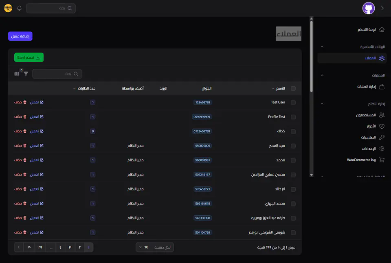
Task: Click trash icon in كطك row
Action: coord(25,131)
